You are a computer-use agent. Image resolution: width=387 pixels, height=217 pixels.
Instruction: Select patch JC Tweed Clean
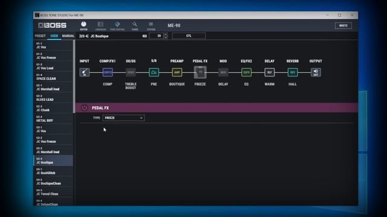pos(53,192)
